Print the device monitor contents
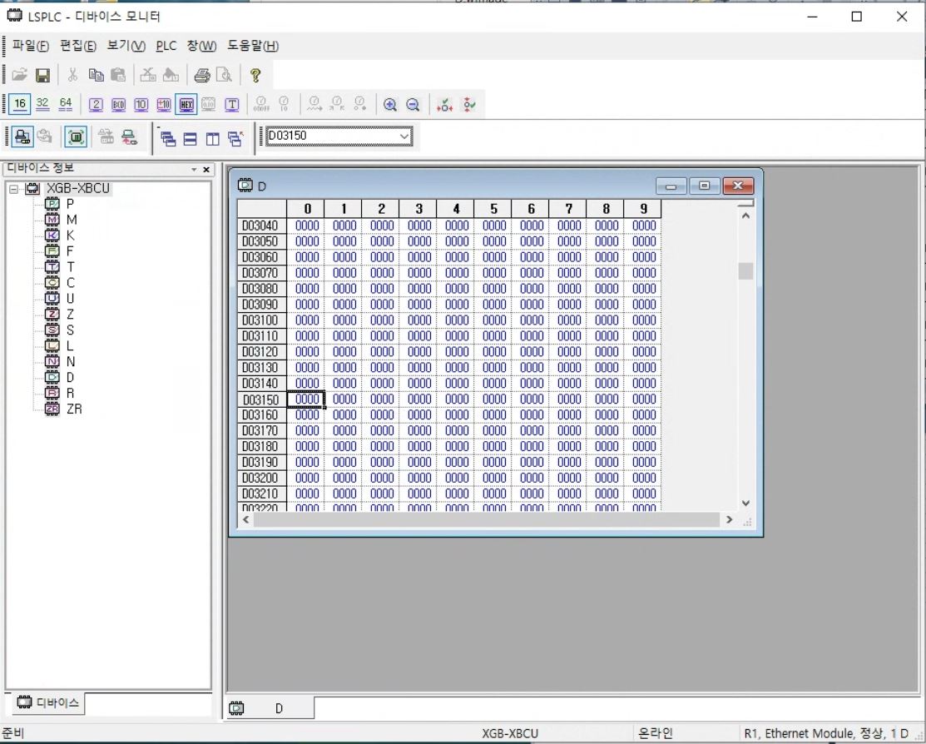Viewport: 926px width, 744px height. [x=202, y=75]
